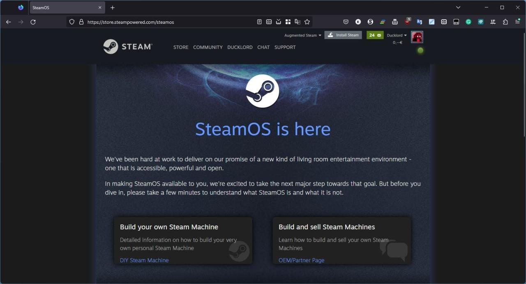Bookmark this page with the star icon
Screen dimensions: 526x284
(x=307, y=22)
